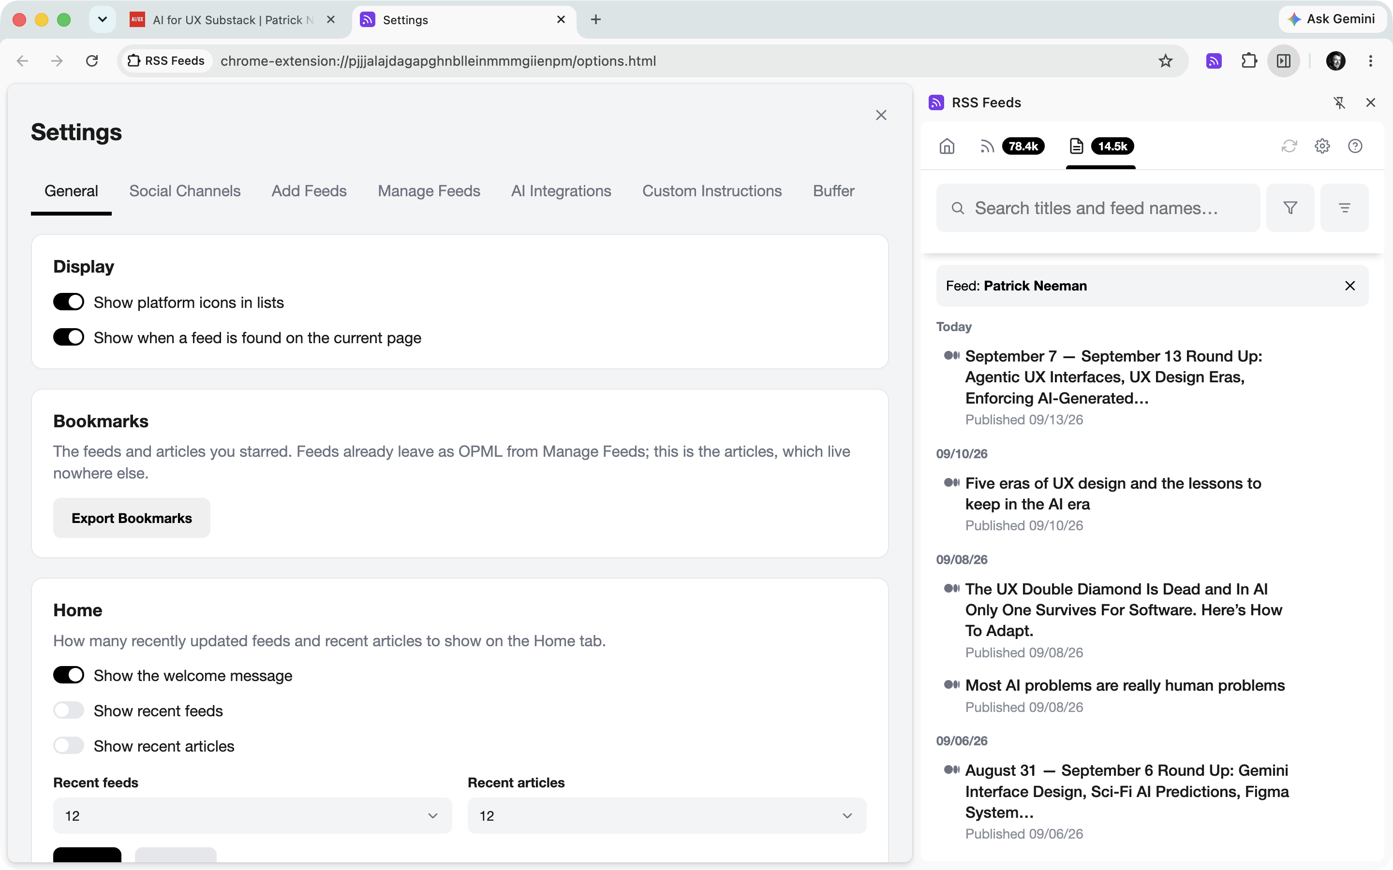Click the RSS Feeds extension toolbar icon
1393x870 pixels.
1214,61
